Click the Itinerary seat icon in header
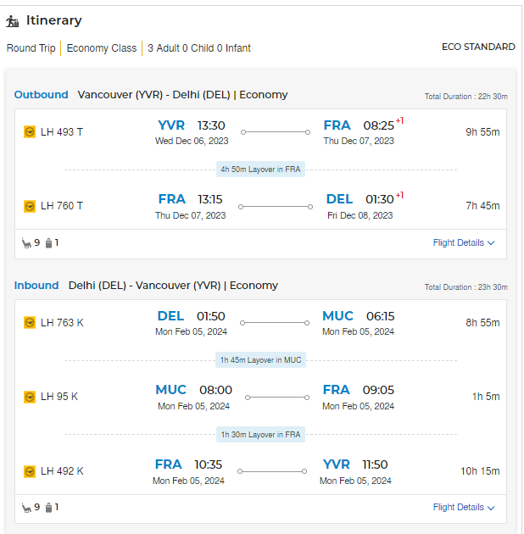 13,20
